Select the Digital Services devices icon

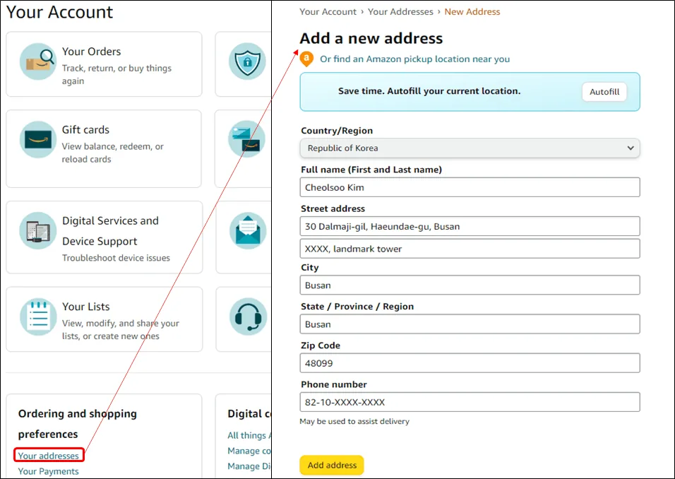click(x=38, y=230)
